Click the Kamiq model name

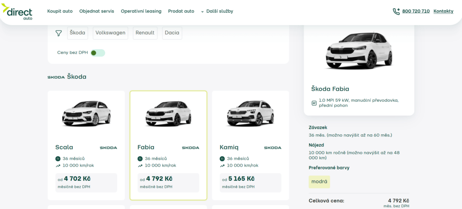click(229, 147)
